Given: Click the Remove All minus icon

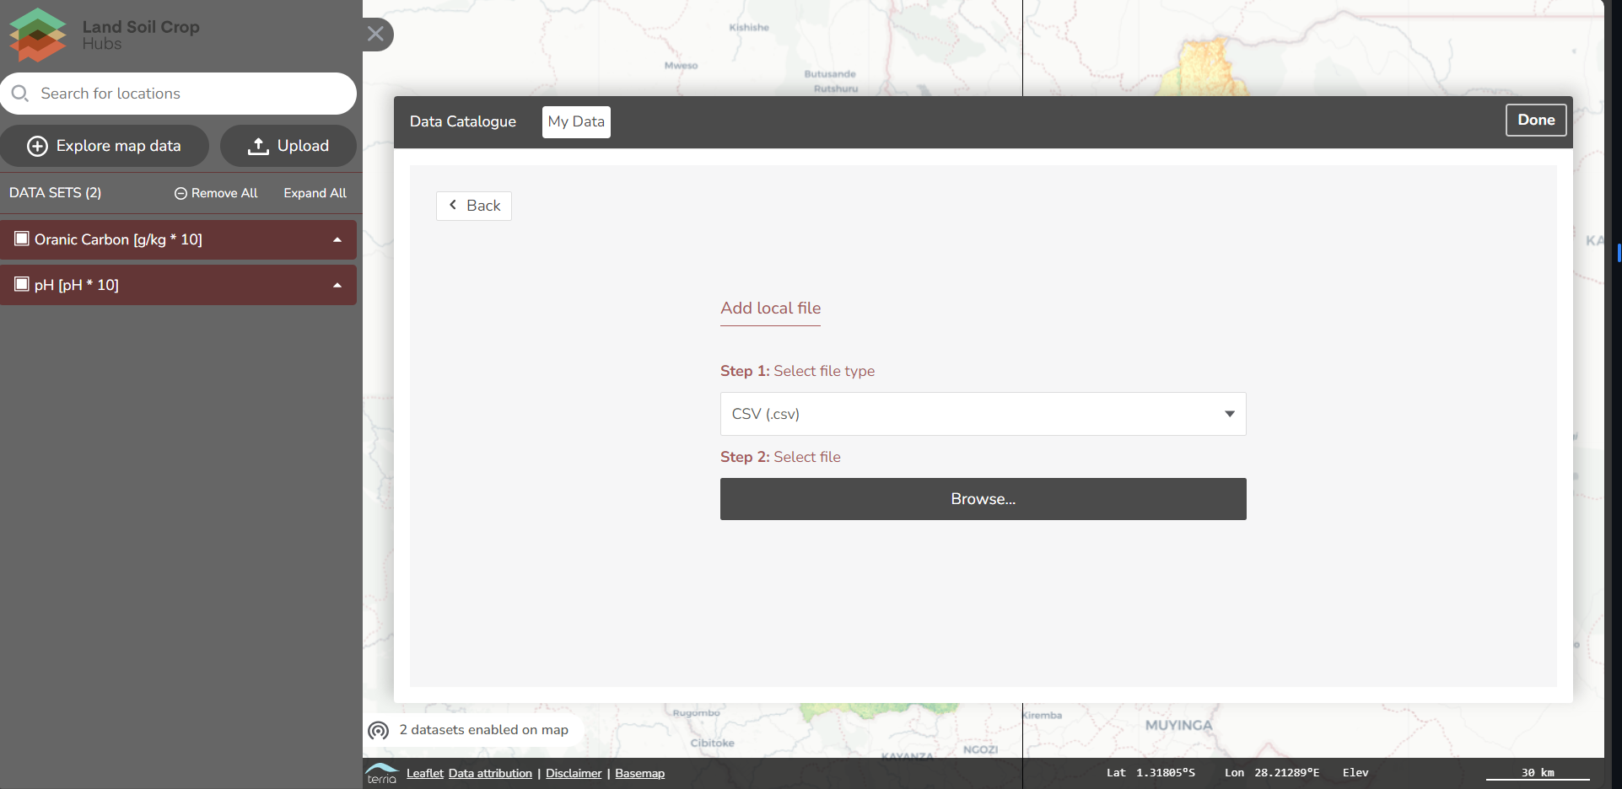Looking at the screenshot, I should [181, 193].
